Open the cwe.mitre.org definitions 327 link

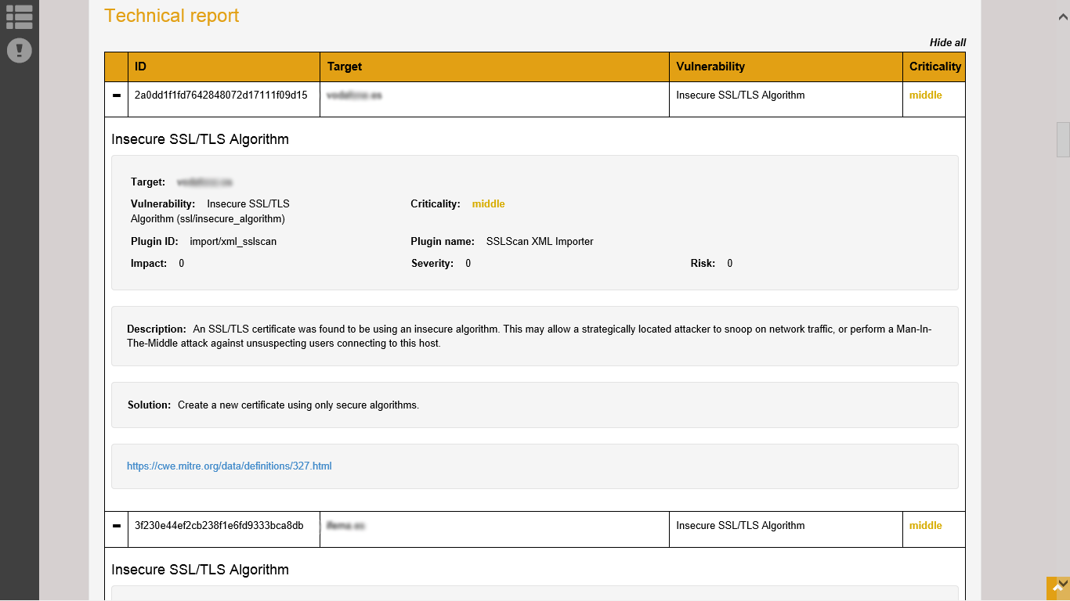click(230, 466)
